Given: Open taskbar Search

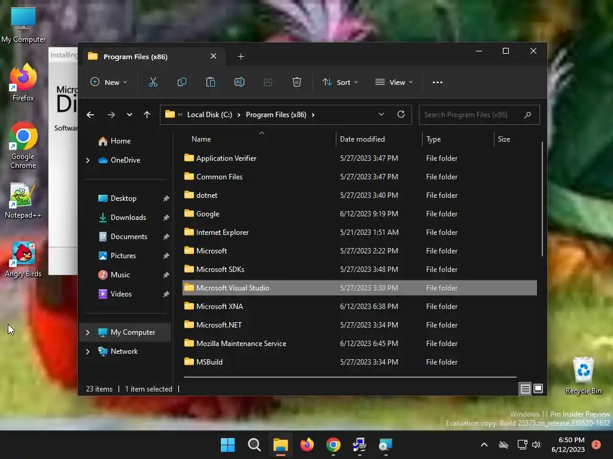Looking at the screenshot, I should (x=254, y=445).
